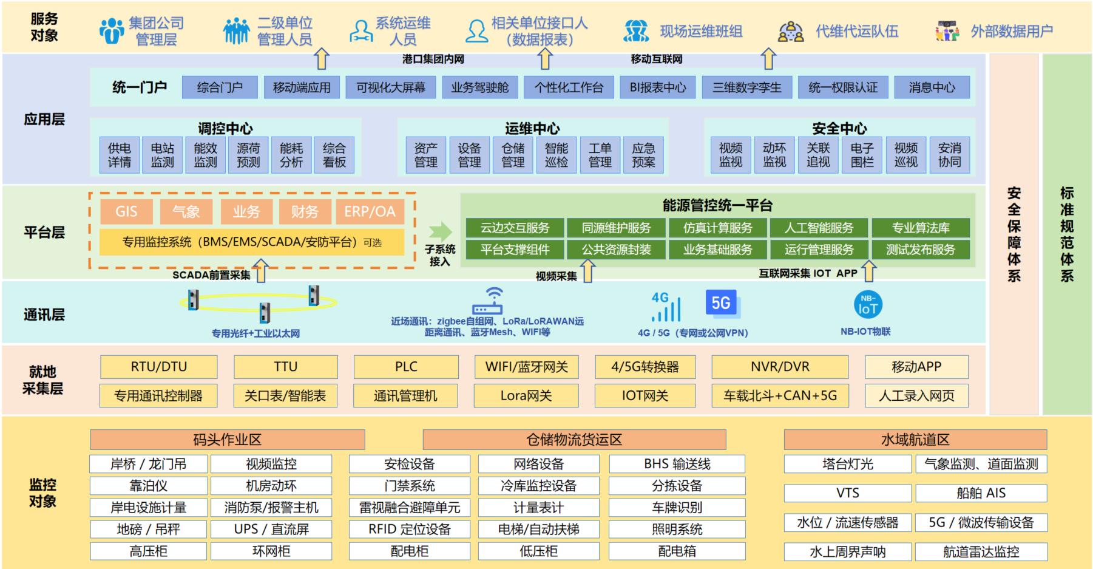
Task: Click the 水域航道区 header
Action: click(x=915, y=440)
